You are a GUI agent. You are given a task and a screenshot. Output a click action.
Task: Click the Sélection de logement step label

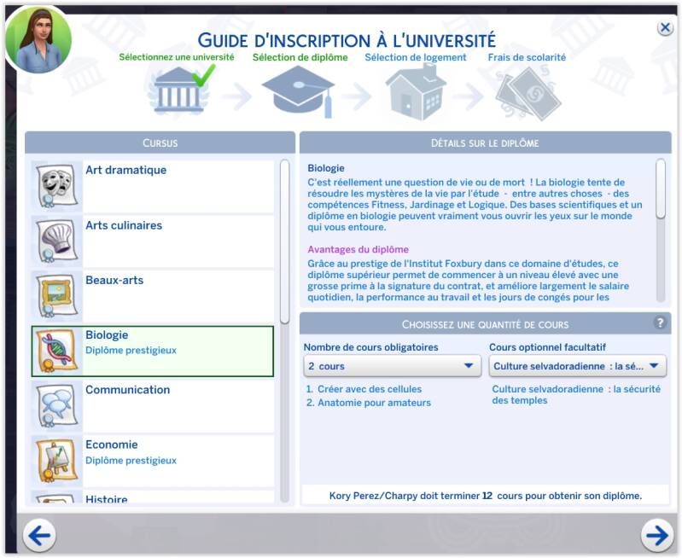416,57
